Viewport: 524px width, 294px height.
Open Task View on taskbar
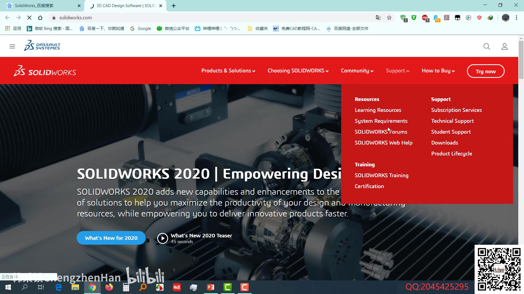tap(41, 287)
